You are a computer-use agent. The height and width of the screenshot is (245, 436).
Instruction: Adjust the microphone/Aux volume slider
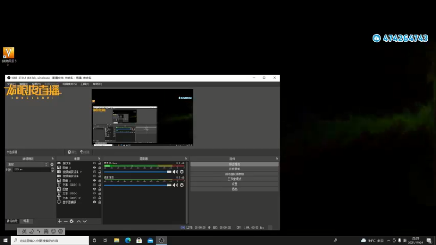click(138, 171)
